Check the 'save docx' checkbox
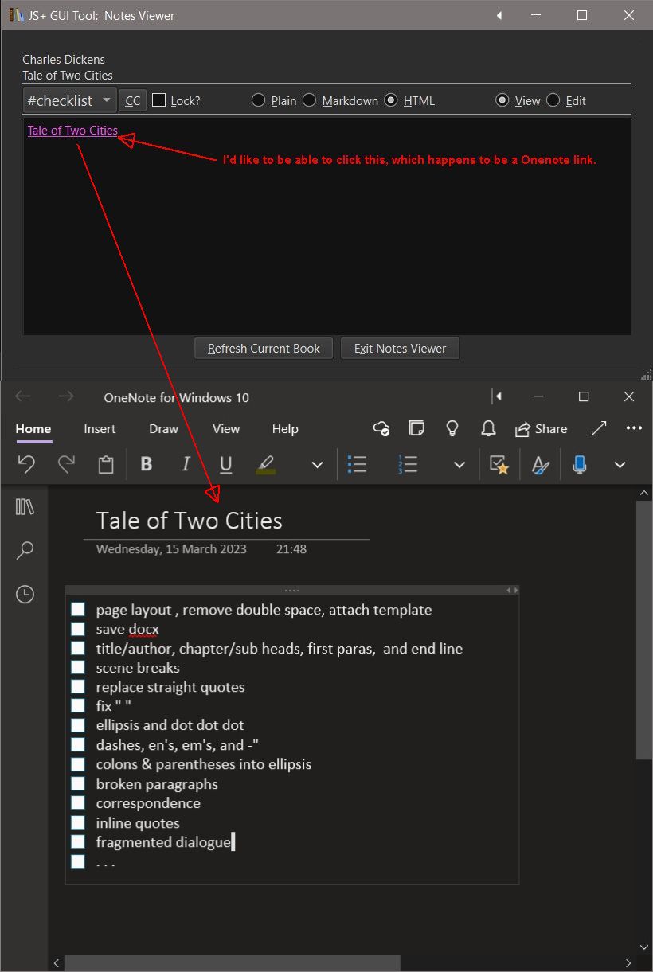The width and height of the screenshot is (653, 972). (77, 629)
